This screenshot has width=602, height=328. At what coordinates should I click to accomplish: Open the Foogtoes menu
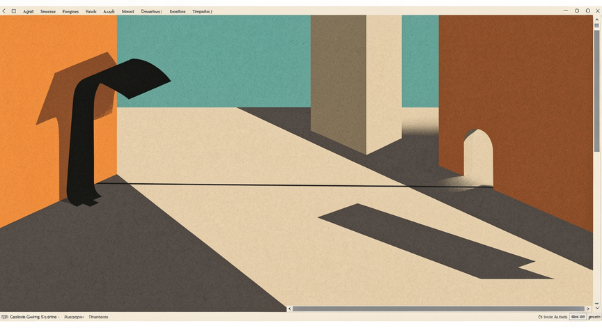tap(70, 12)
